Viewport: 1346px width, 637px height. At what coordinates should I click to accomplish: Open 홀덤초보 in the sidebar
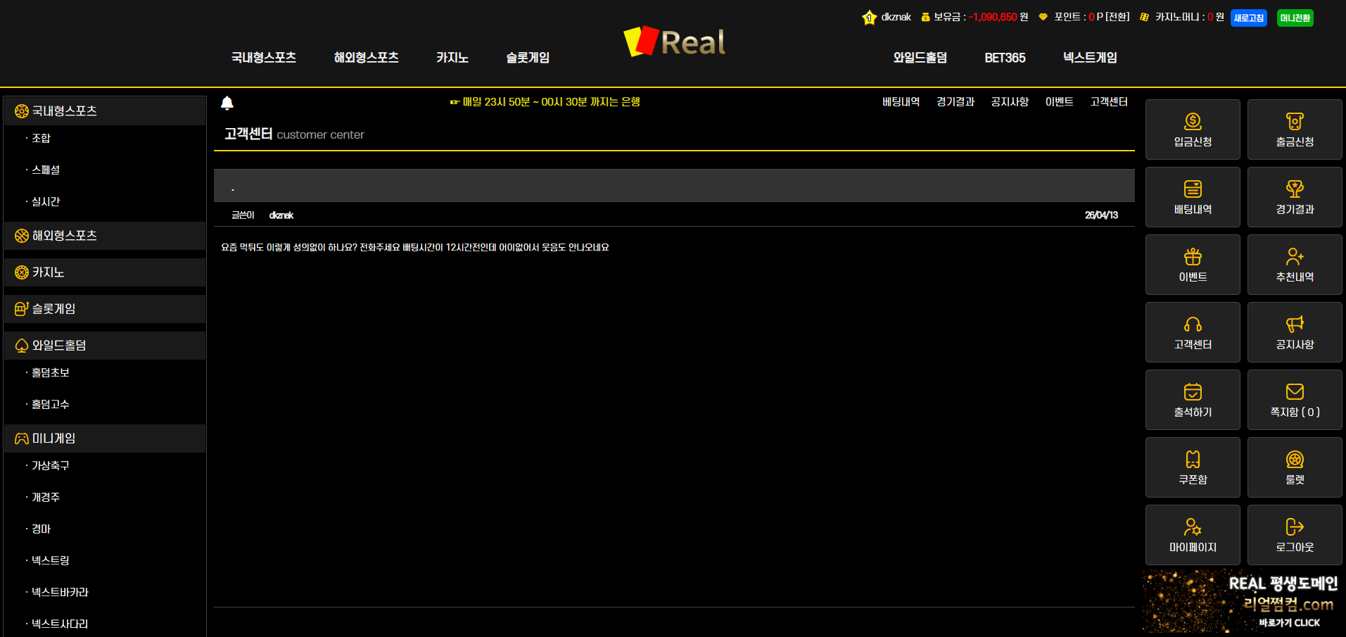pyautogui.click(x=51, y=373)
